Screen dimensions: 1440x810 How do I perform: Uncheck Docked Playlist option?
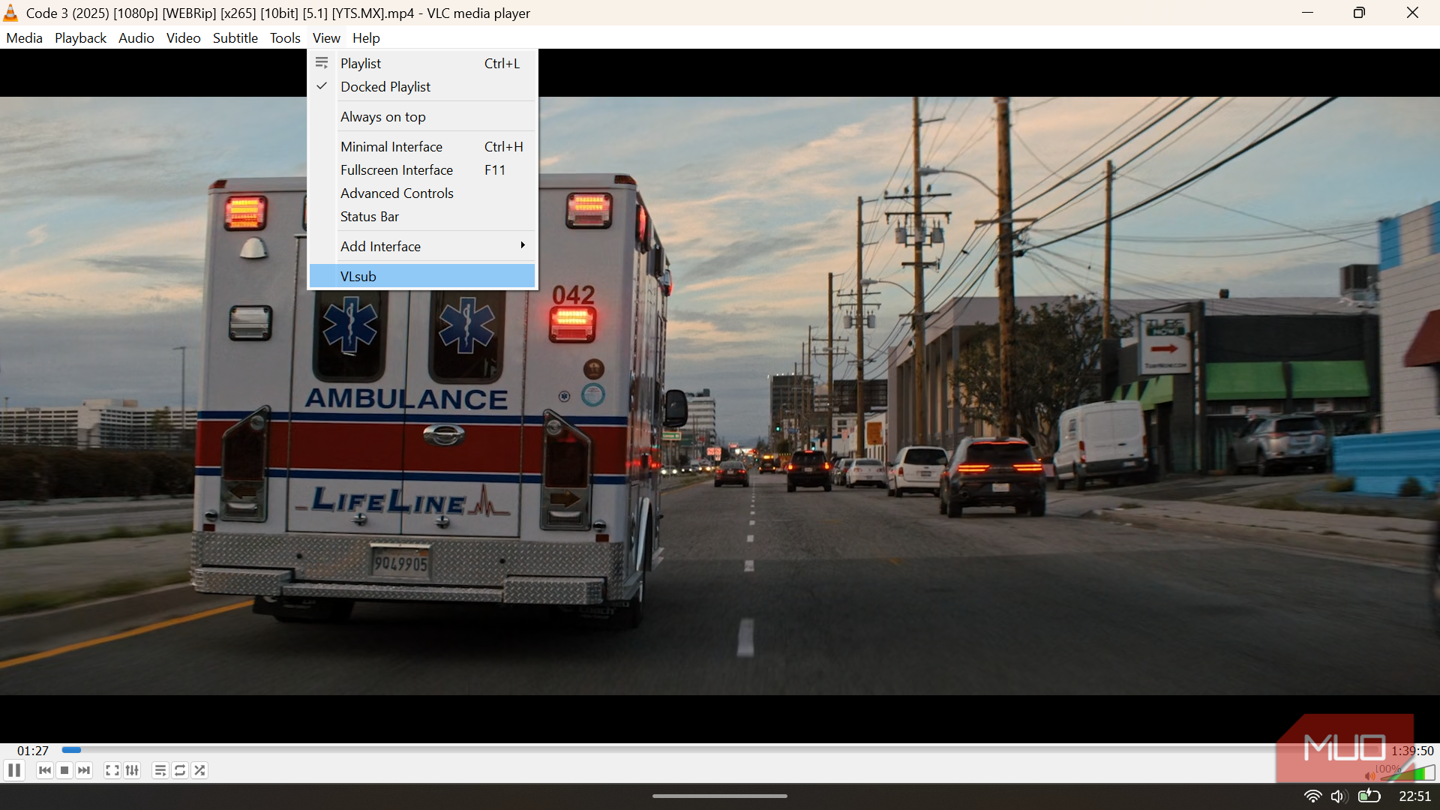tap(422, 87)
